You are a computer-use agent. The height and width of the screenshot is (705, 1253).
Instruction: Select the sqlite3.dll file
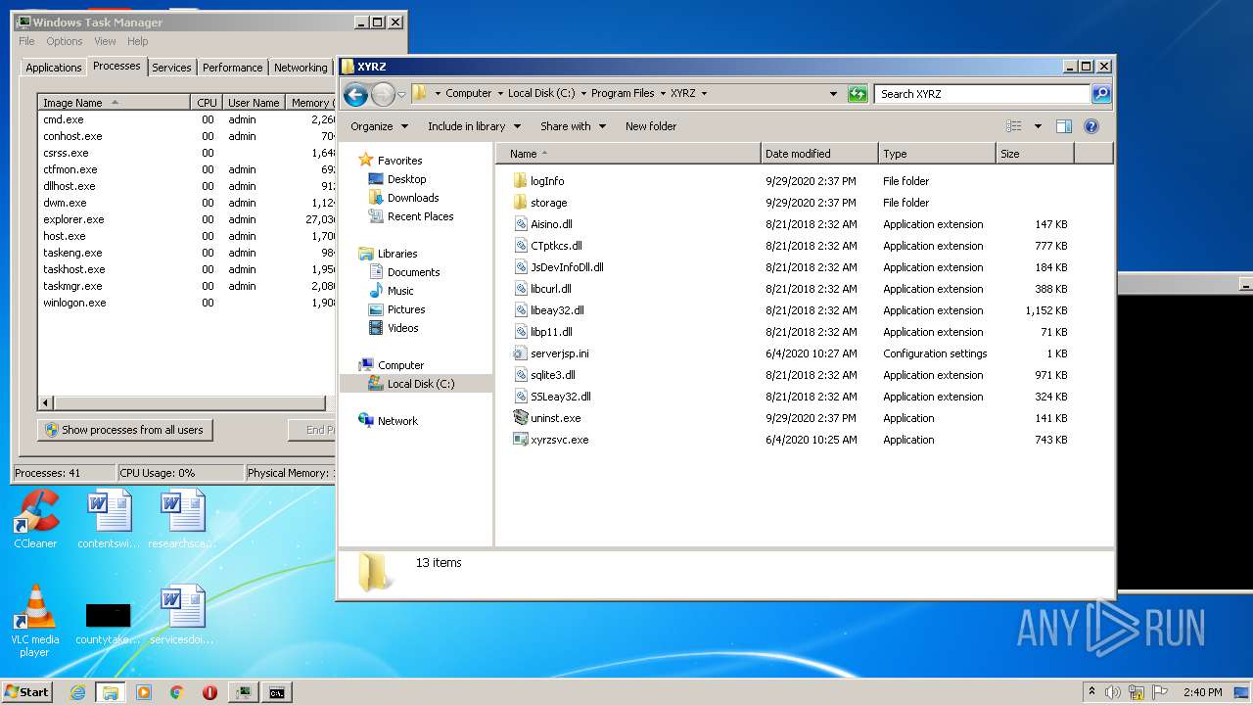(552, 375)
